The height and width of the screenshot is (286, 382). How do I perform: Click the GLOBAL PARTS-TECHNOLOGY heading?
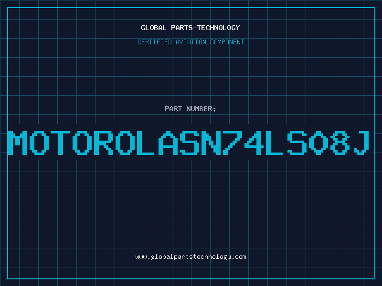pos(191,28)
